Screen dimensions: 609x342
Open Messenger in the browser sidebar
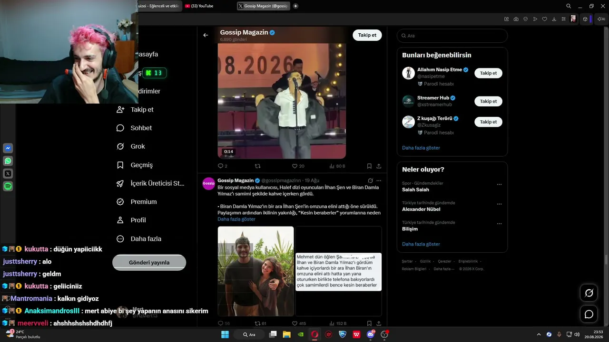point(8,148)
